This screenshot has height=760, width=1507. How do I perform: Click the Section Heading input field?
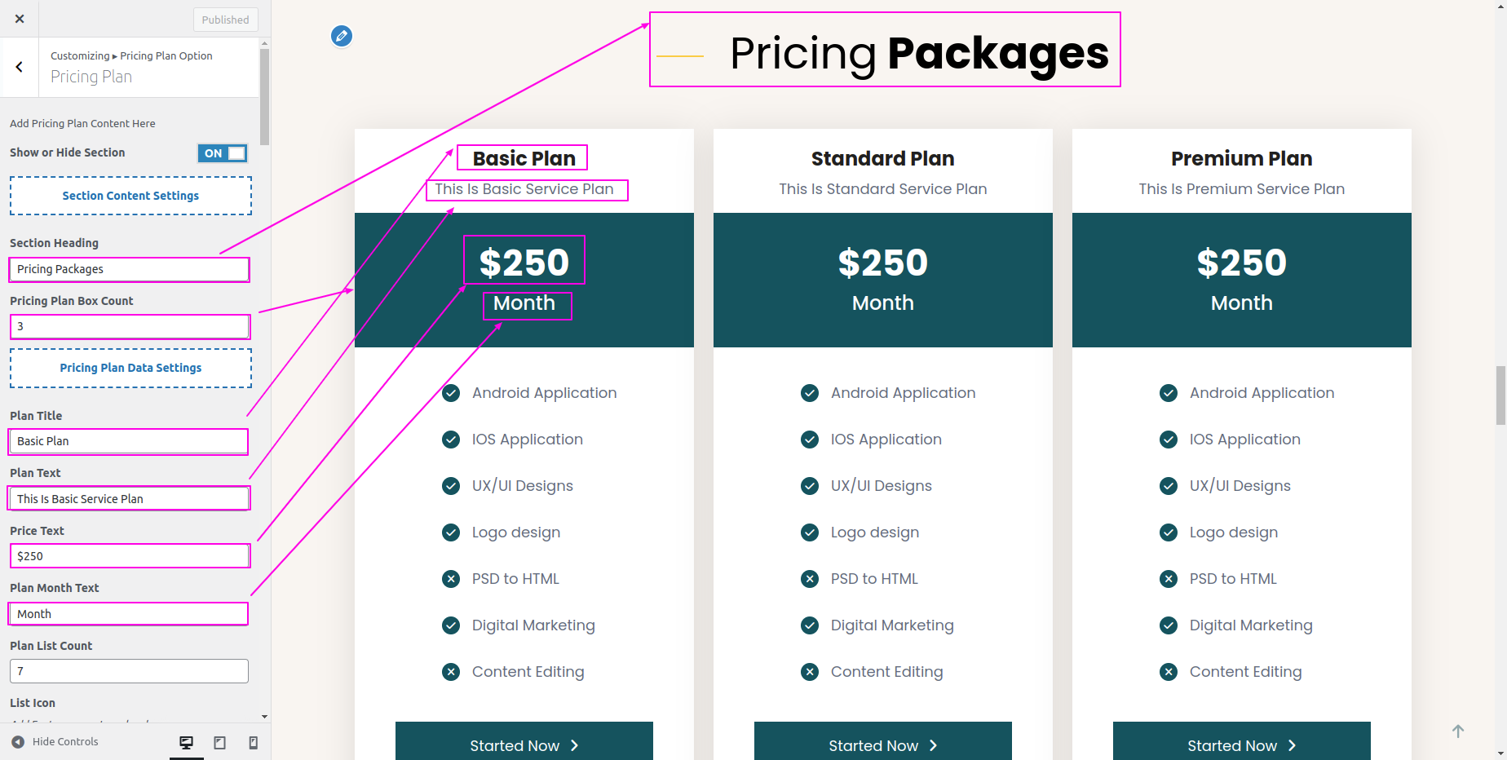129,269
